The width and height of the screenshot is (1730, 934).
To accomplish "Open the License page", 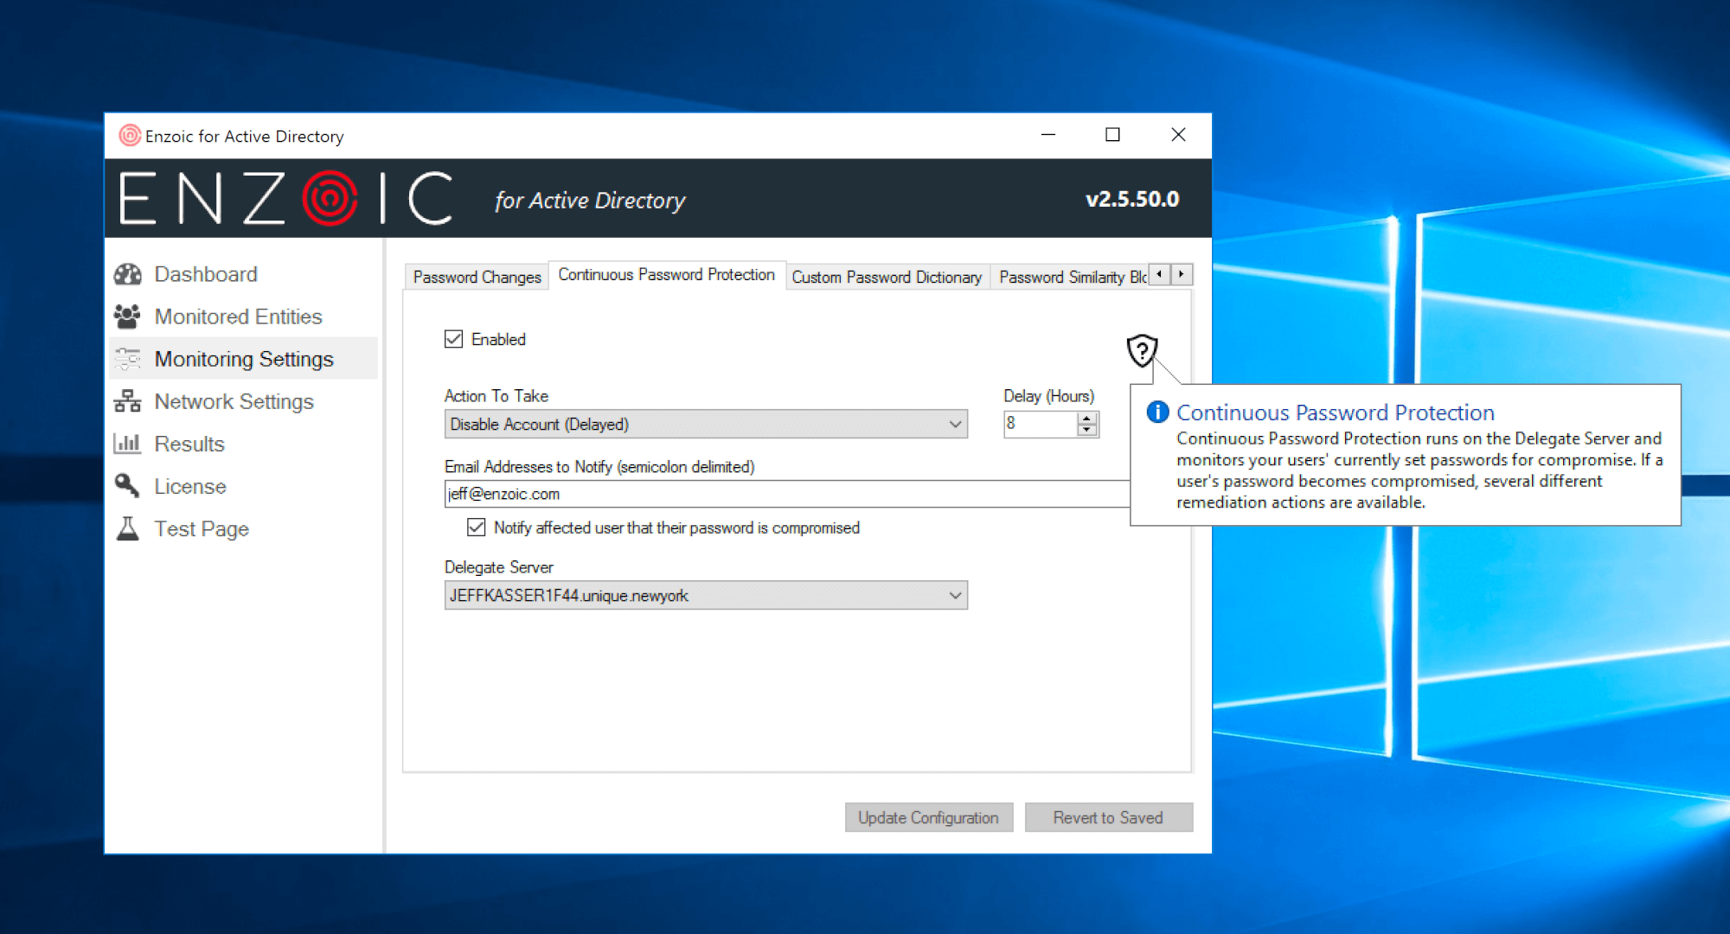I will tap(190, 486).
